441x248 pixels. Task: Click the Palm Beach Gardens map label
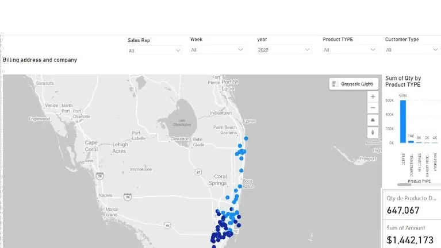[x=225, y=130]
